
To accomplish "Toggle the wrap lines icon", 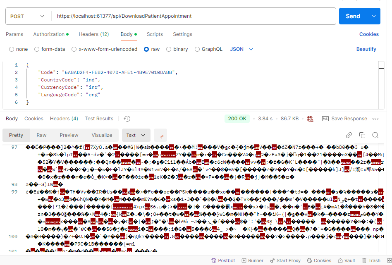I will 160,135.
